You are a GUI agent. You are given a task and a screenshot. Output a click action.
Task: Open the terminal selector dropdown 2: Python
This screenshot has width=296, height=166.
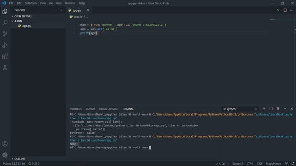point(240,109)
